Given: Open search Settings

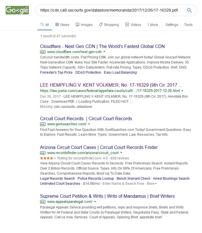Looking at the screenshot, I should click(172, 25).
